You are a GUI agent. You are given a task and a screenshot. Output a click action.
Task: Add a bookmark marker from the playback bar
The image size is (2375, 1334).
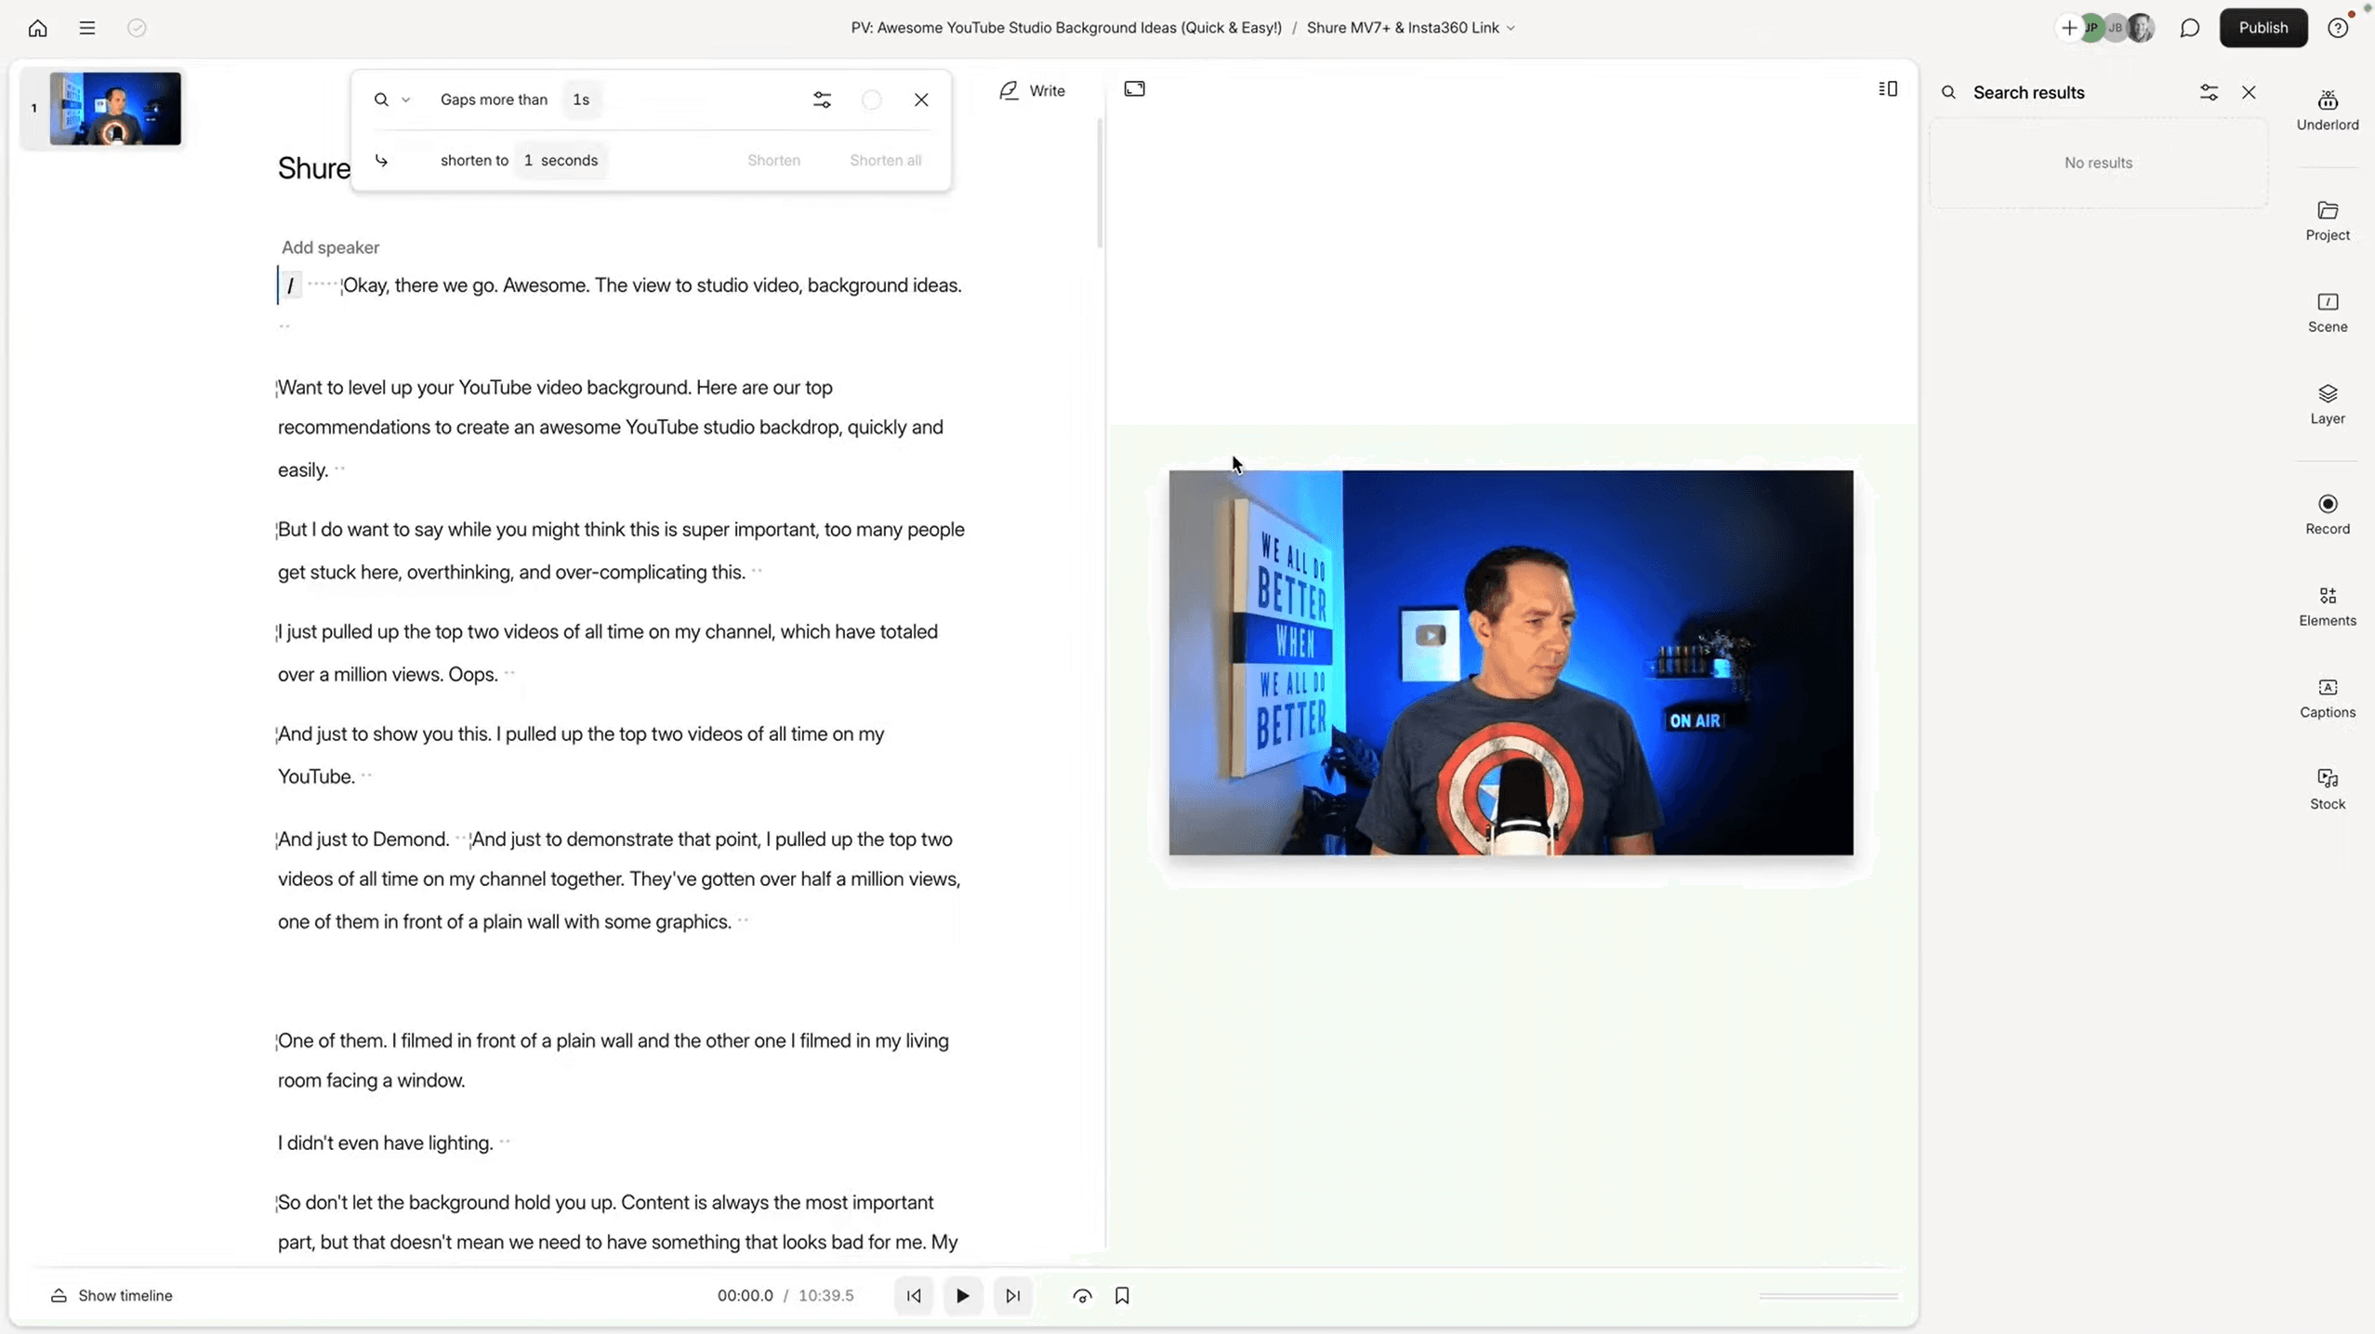click(x=1121, y=1295)
